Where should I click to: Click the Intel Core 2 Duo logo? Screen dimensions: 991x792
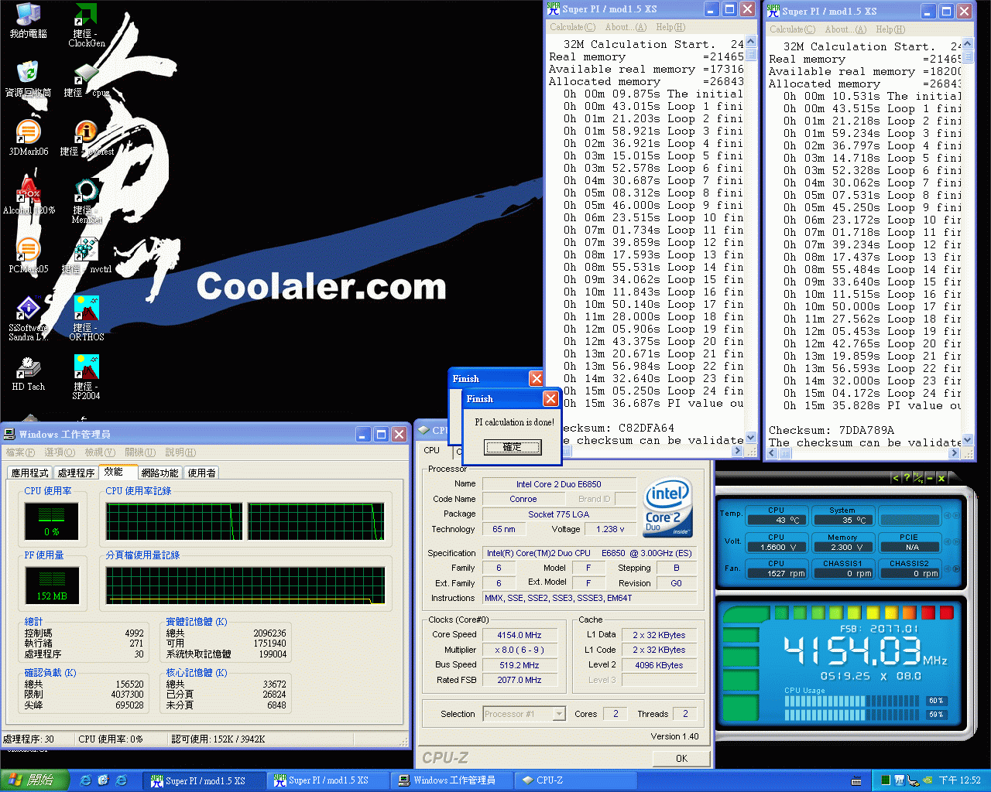pos(667,507)
